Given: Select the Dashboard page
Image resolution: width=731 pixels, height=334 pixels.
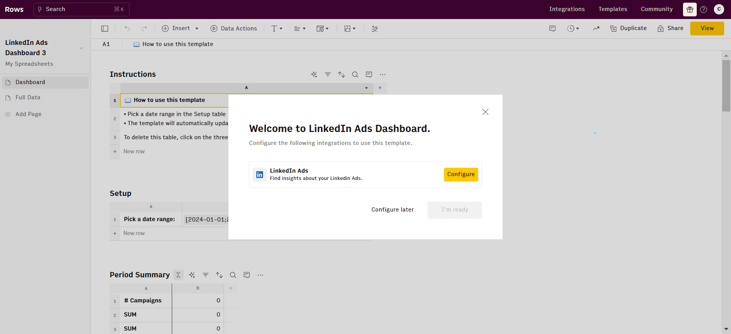Looking at the screenshot, I should coord(45,82).
